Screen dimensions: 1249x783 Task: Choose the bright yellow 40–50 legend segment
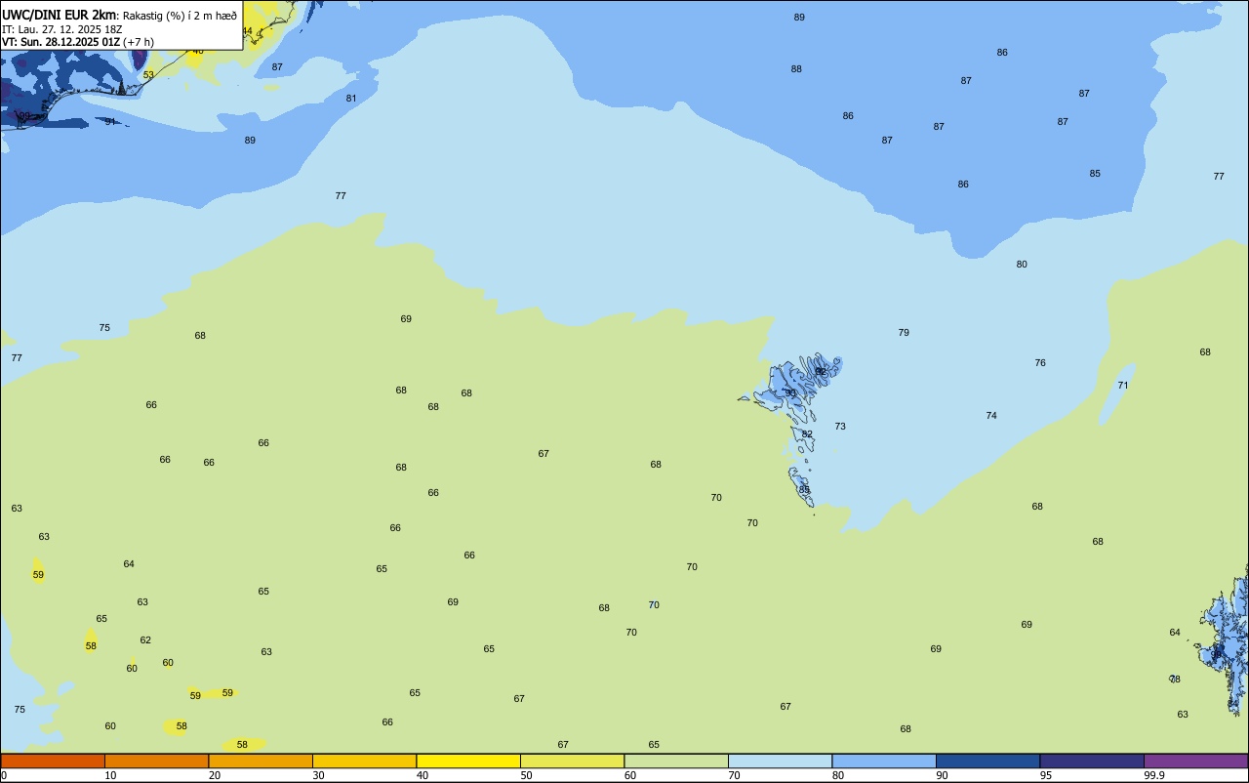click(x=468, y=761)
